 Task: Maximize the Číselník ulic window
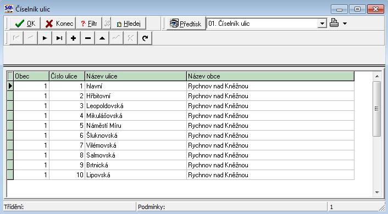(357, 9)
